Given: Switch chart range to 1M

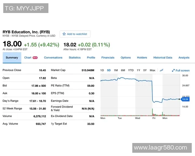Looking at the screenshot, I should (116, 70).
